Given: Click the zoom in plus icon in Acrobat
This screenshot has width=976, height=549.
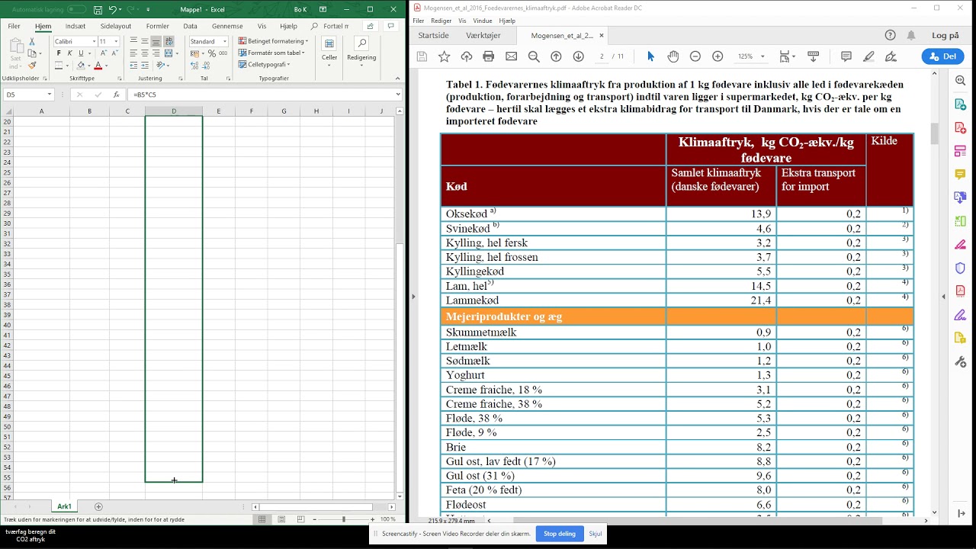Looking at the screenshot, I should click(718, 56).
